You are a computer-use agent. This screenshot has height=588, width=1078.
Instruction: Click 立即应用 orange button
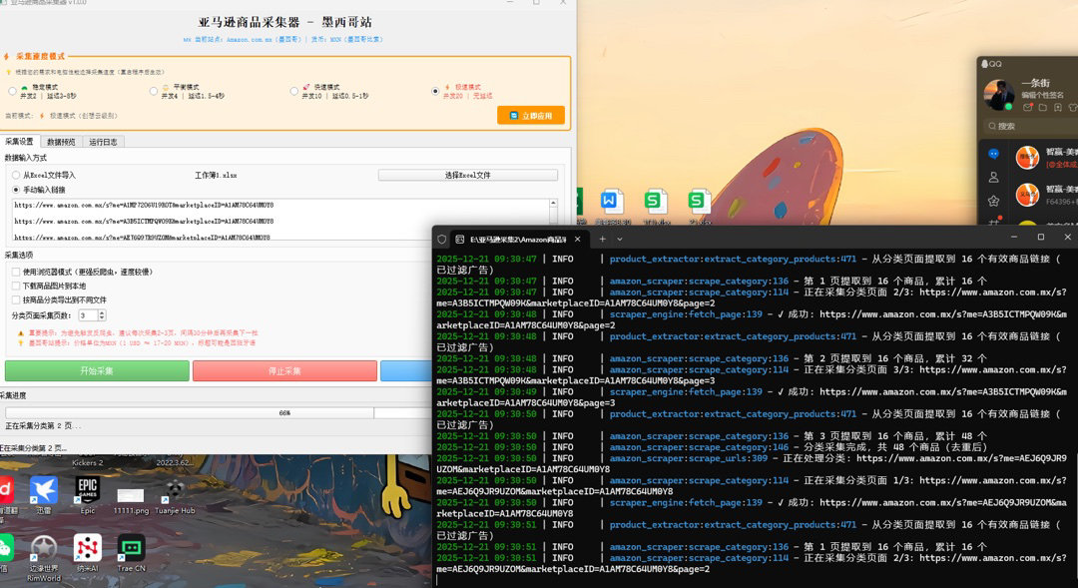point(531,116)
